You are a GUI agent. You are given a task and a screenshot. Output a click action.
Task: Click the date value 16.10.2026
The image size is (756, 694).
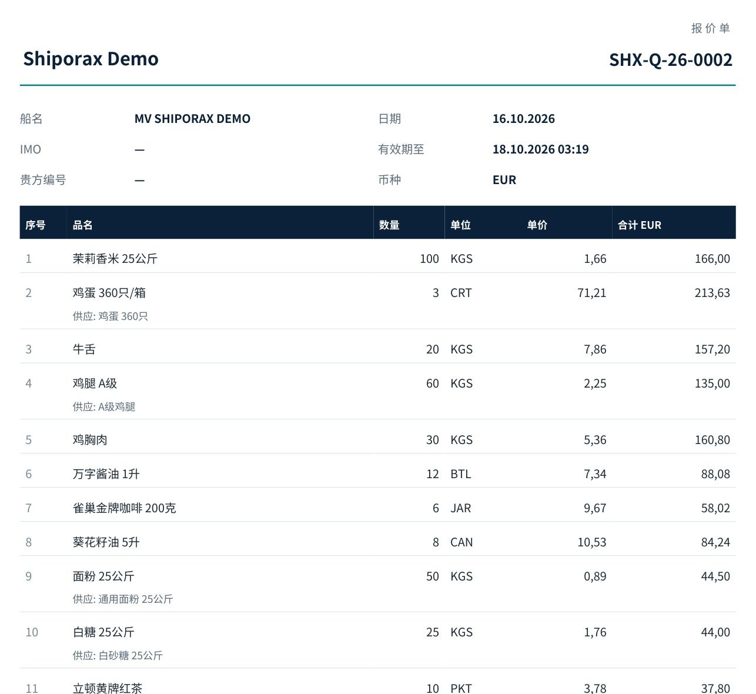(524, 119)
